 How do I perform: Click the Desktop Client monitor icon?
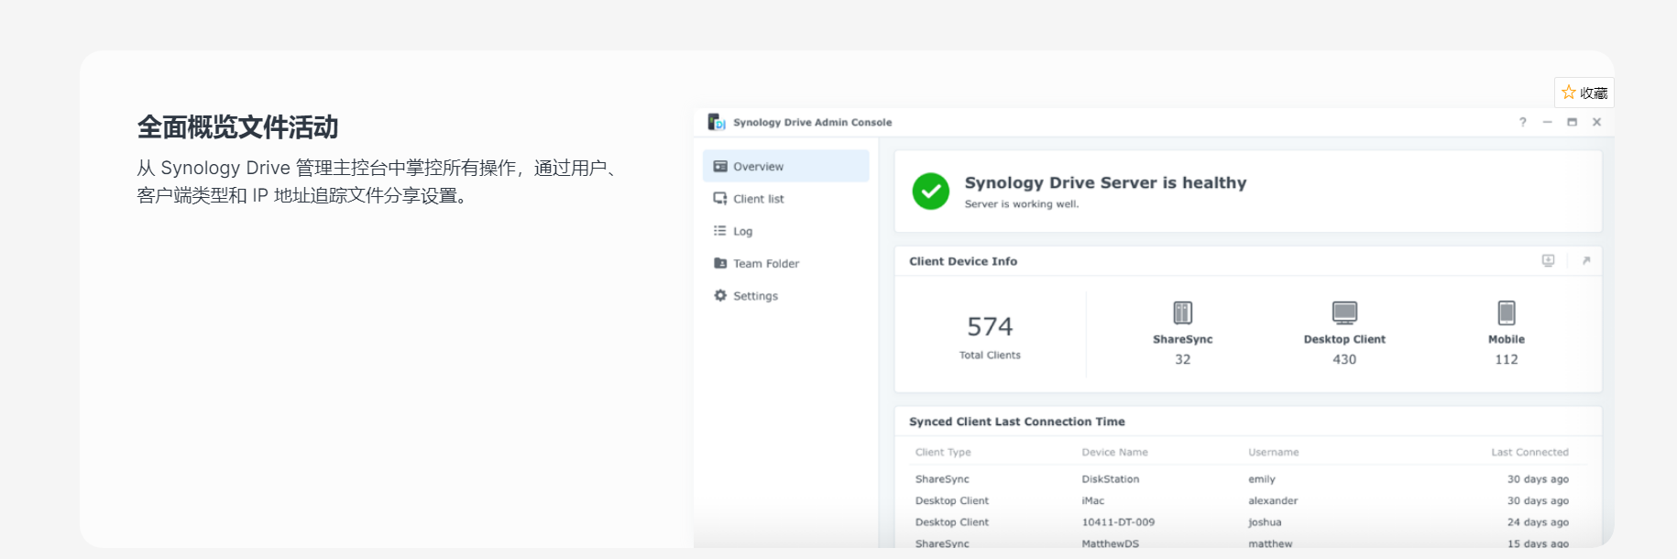1344,312
